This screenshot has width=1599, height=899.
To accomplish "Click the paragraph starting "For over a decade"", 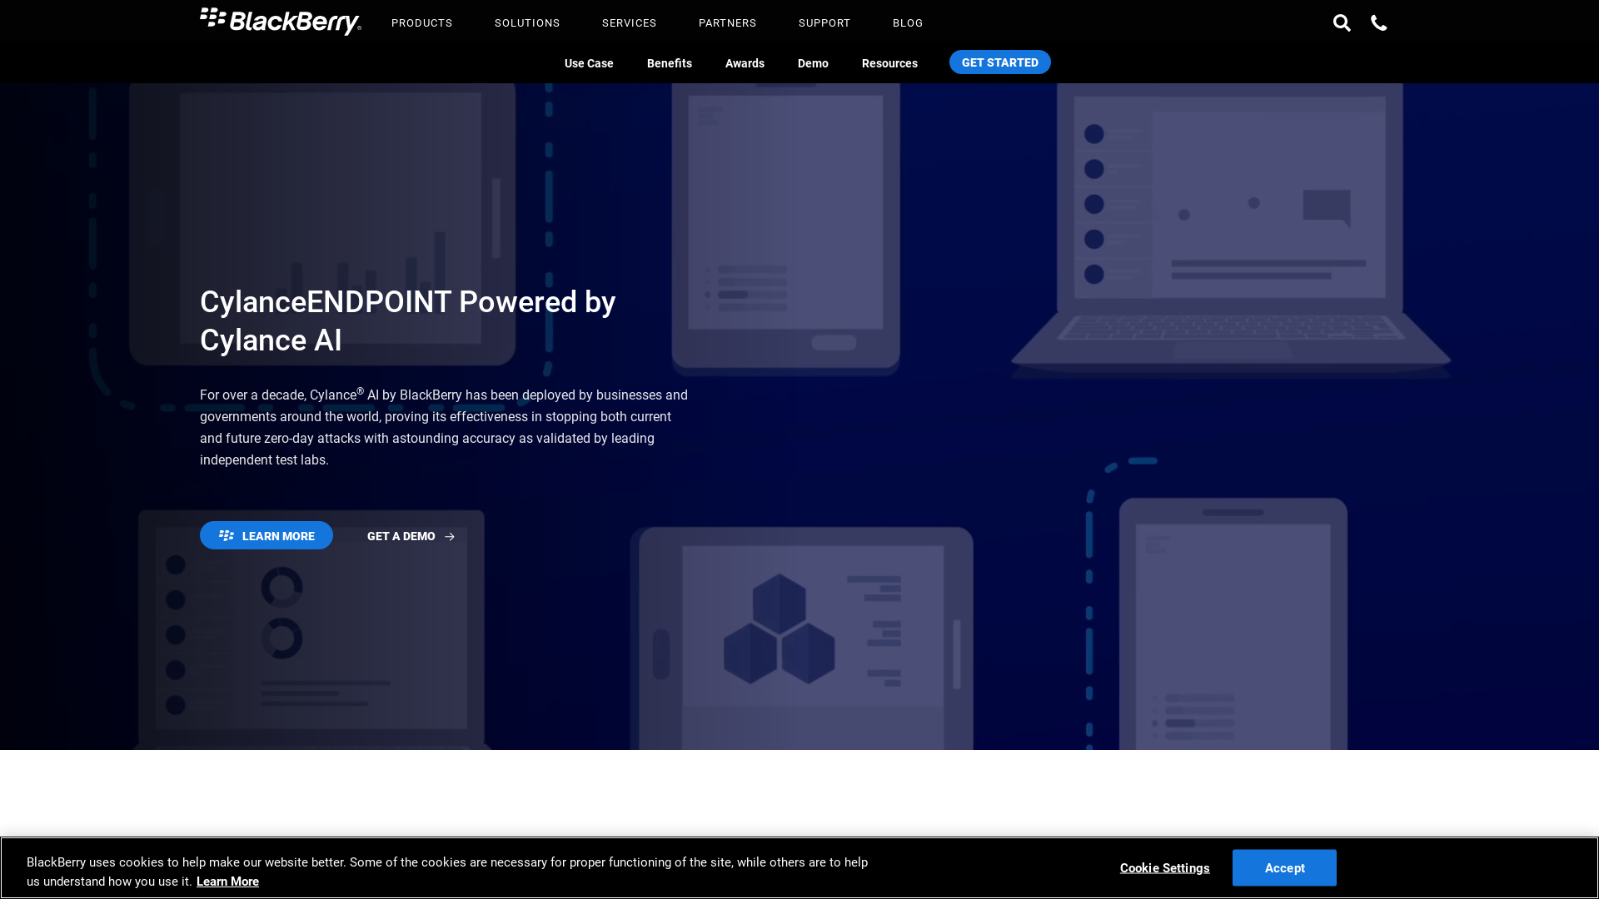I will [x=444, y=427].
